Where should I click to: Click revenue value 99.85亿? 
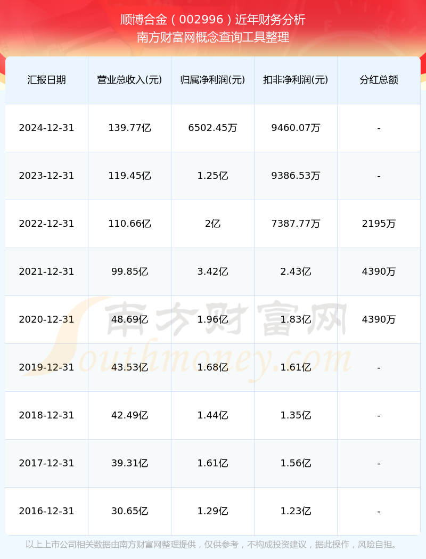point(130,272)
